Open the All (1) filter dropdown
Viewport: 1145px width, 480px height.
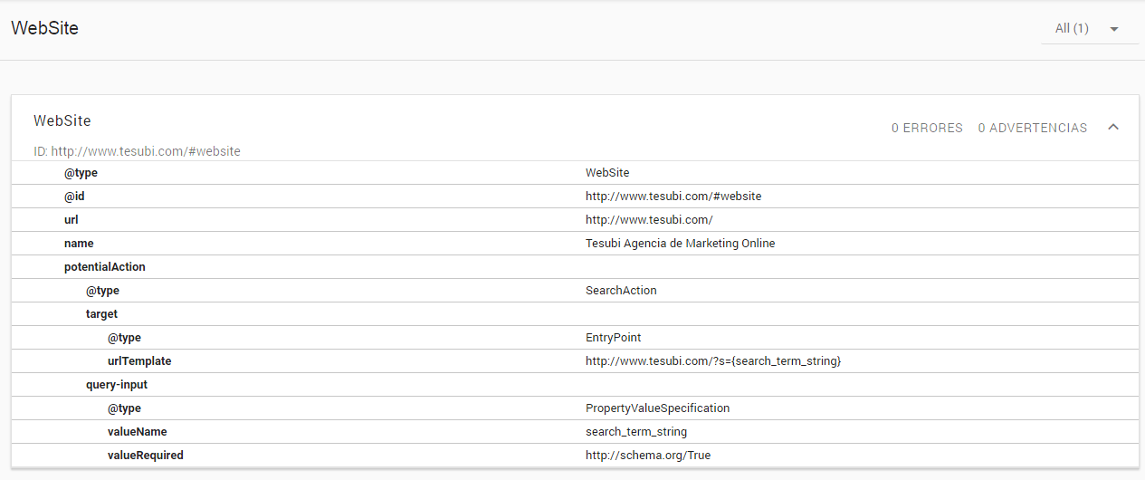tap(1089, 29)
